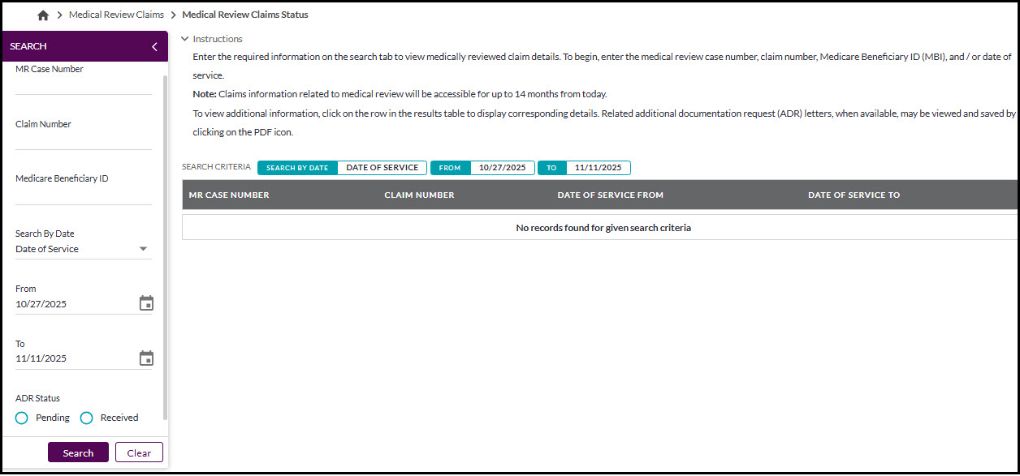Open the Medical Review Claims breadcrumb link
The width and height of the screenshot is (1020, 476).
pos(116,14)
